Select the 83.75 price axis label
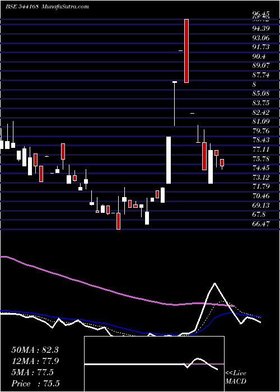Screen dimensions: 280x392 [260, 103]
